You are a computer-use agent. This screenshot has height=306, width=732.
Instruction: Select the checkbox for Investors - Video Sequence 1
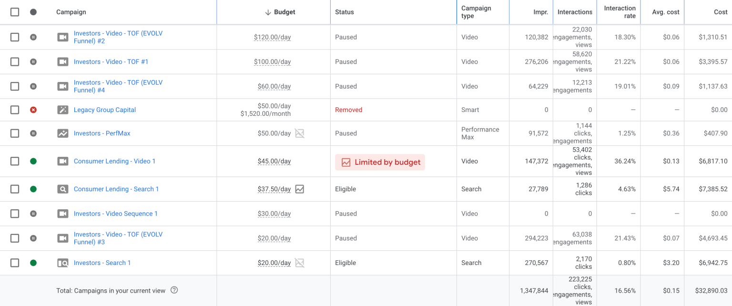(x=15, y=214)
